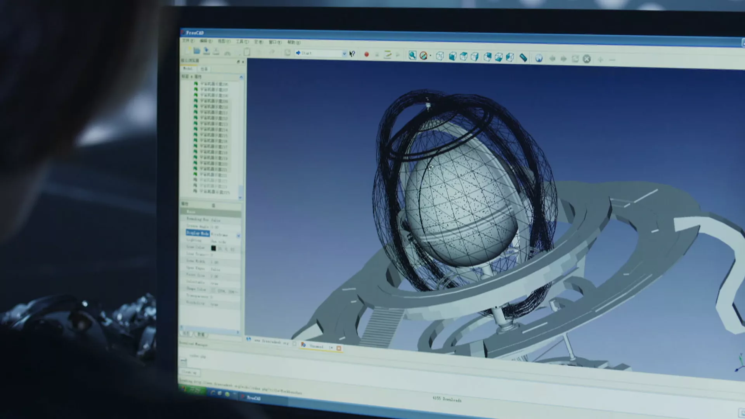Open the Draw Style dropdown arrow
Screen dimensions: 745x419
click(430, 56)
